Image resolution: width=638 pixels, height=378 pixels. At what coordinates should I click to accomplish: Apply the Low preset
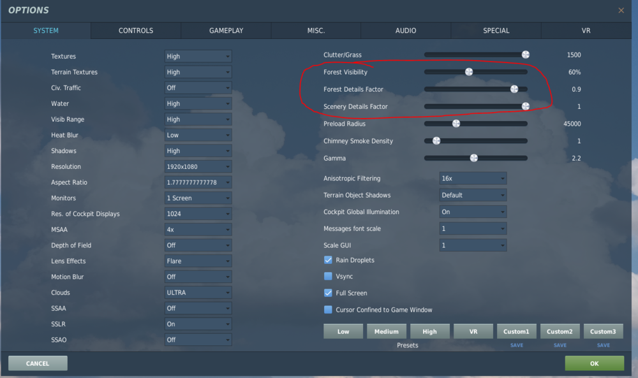point(343,331)
